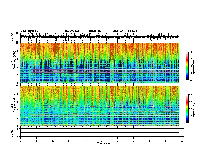Click the "VLF Spectra" plot title
The height and width of the screenshot is (158, 205).
click(x=29, y=31)
